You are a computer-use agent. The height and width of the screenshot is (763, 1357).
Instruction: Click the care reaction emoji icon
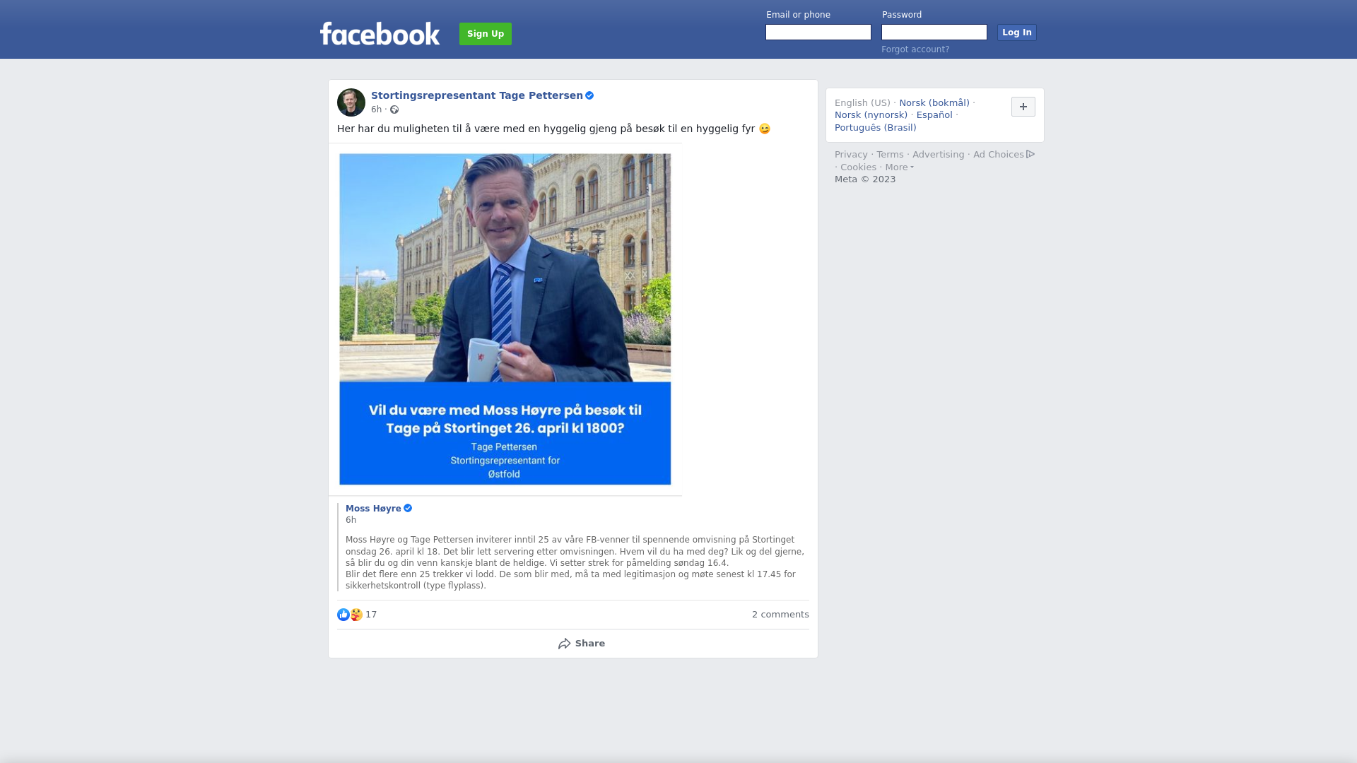click(x=356, y=615)
